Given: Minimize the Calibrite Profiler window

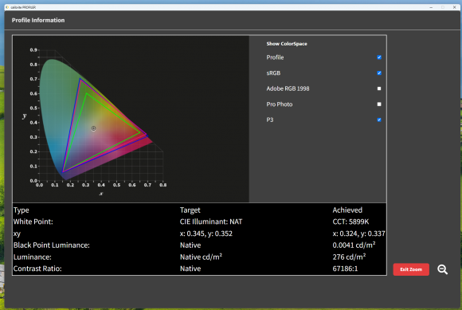Looking at the screenshot, I should (x=431, y=7).
